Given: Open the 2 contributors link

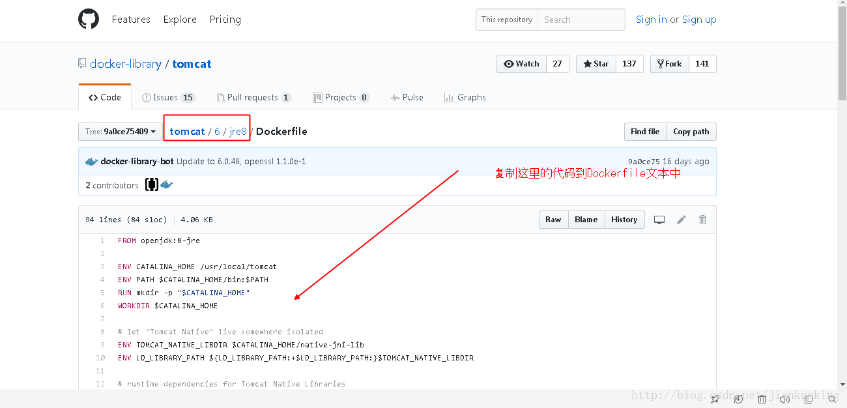Looking at the screenshot, I should coord(112,185).
